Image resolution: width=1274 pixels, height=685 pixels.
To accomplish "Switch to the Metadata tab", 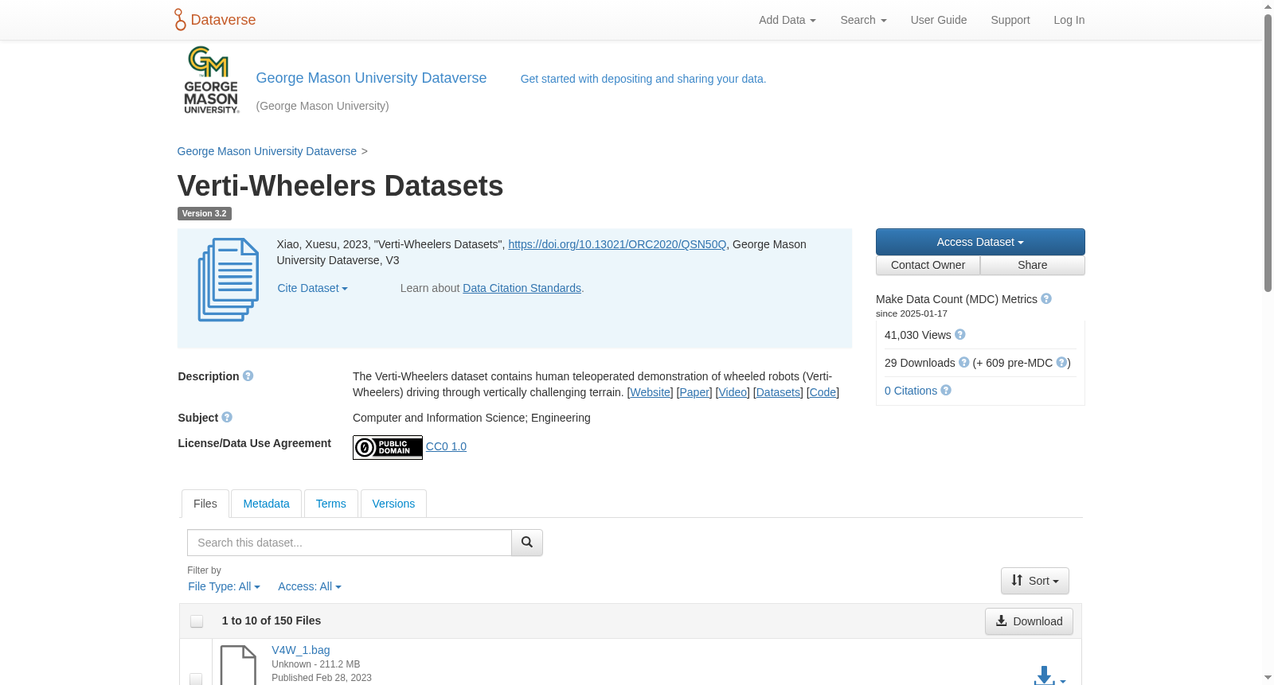I will pyautogui.click(x=266, y=504).
